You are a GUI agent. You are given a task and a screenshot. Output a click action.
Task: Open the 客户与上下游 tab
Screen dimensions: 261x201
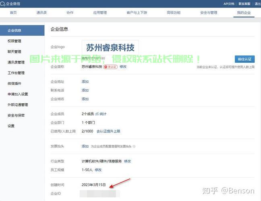137,12
